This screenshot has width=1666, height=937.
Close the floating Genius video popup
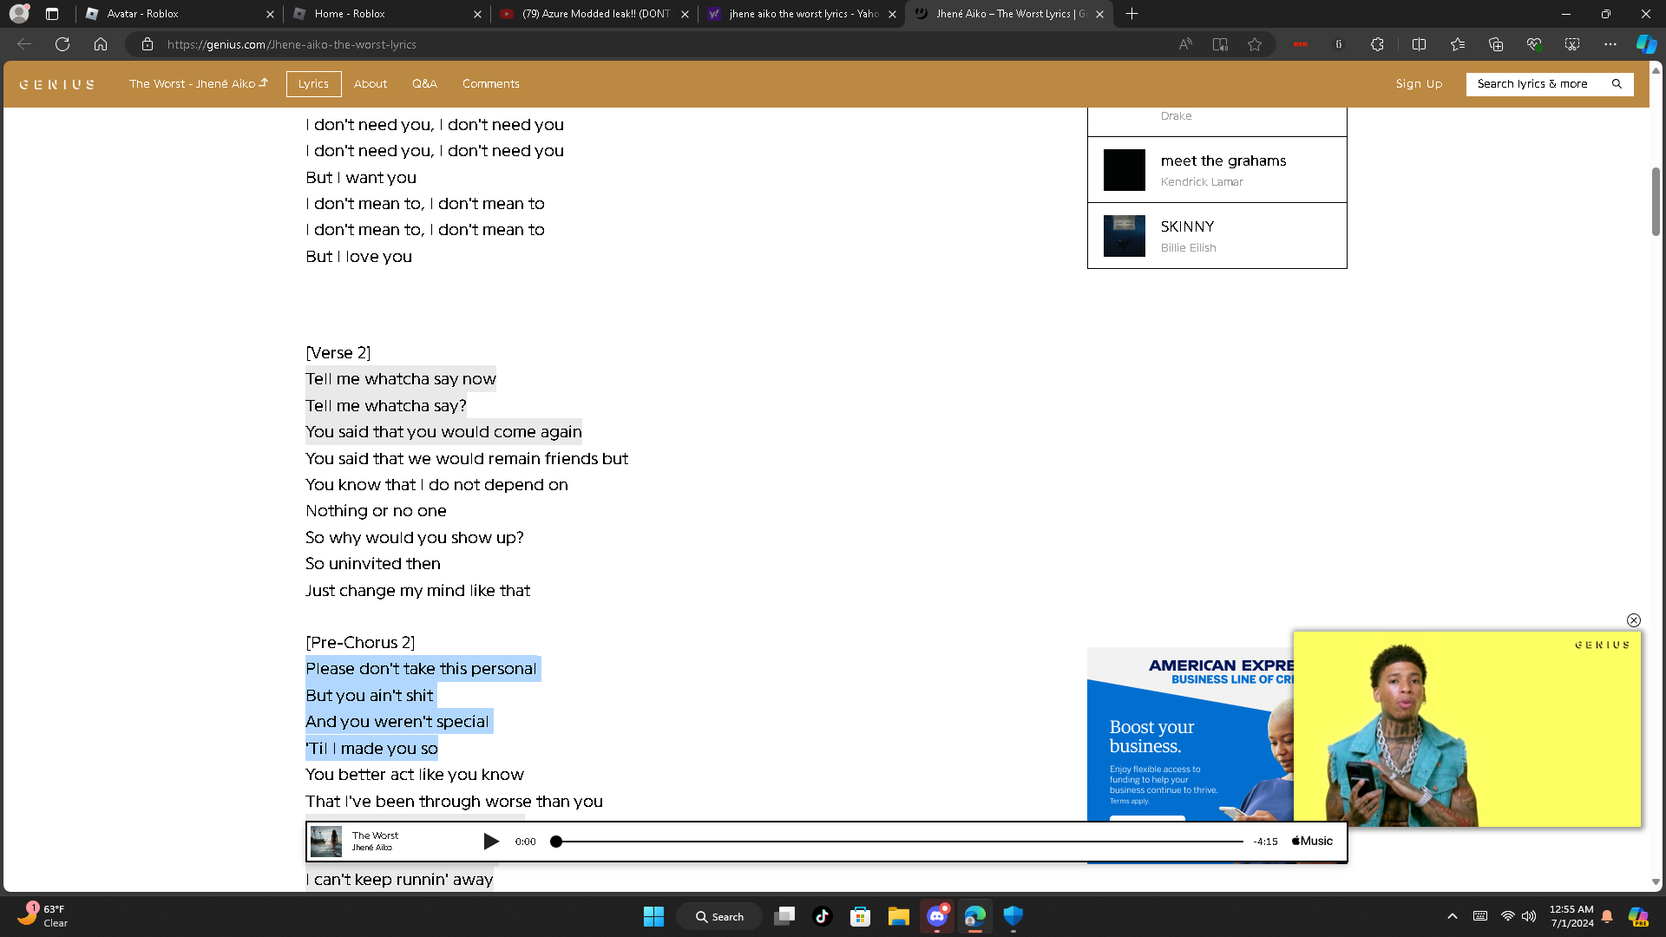click(x=1634, y=620)
